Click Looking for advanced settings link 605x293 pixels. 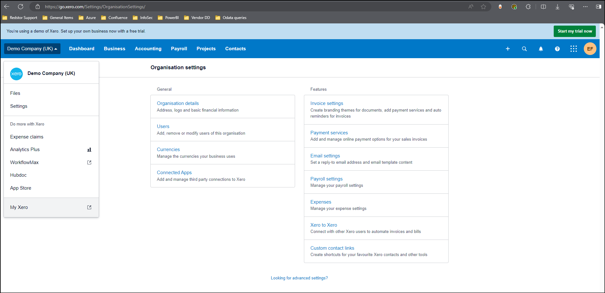pyautogui.click(x=299, y=278)
